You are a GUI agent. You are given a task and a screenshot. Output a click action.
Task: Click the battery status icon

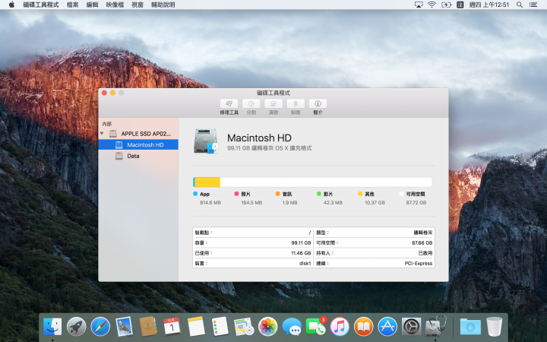click(x=446, y=5)
